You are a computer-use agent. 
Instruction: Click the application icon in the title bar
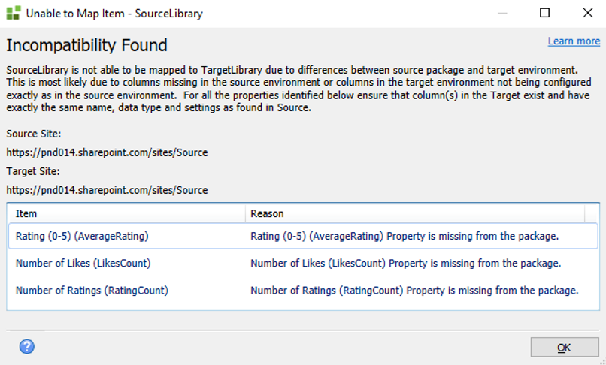(13, 13)
